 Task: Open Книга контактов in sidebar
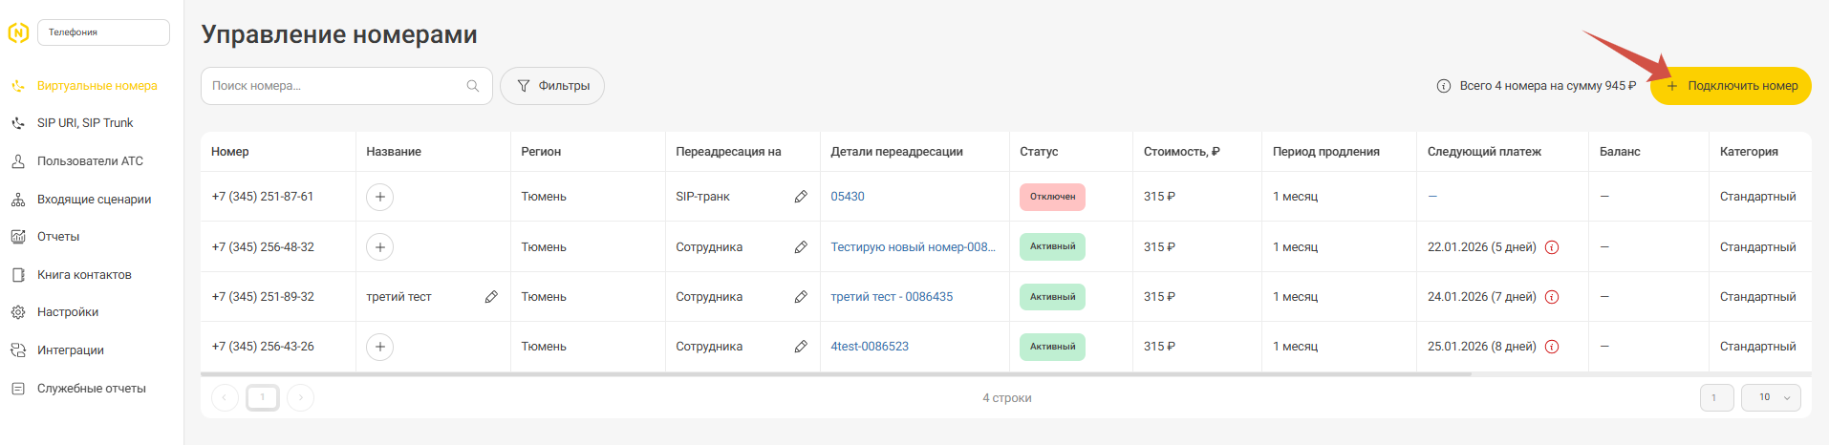(x=84, y=275)
